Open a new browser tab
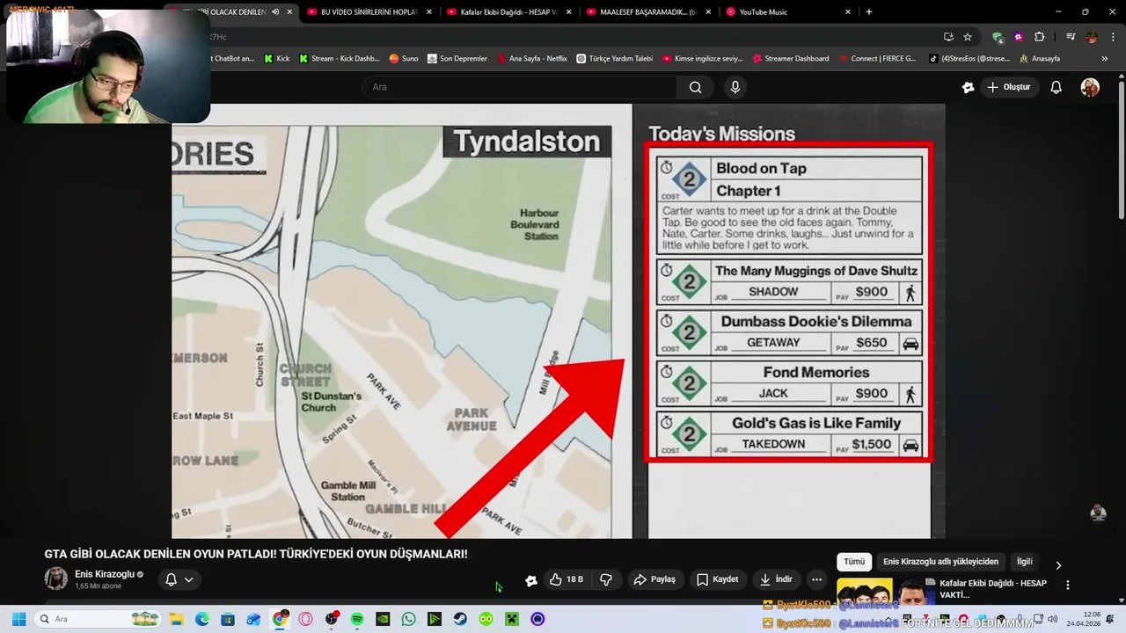1126x633 pixels. pyautogui.click(x=869, y=12)
